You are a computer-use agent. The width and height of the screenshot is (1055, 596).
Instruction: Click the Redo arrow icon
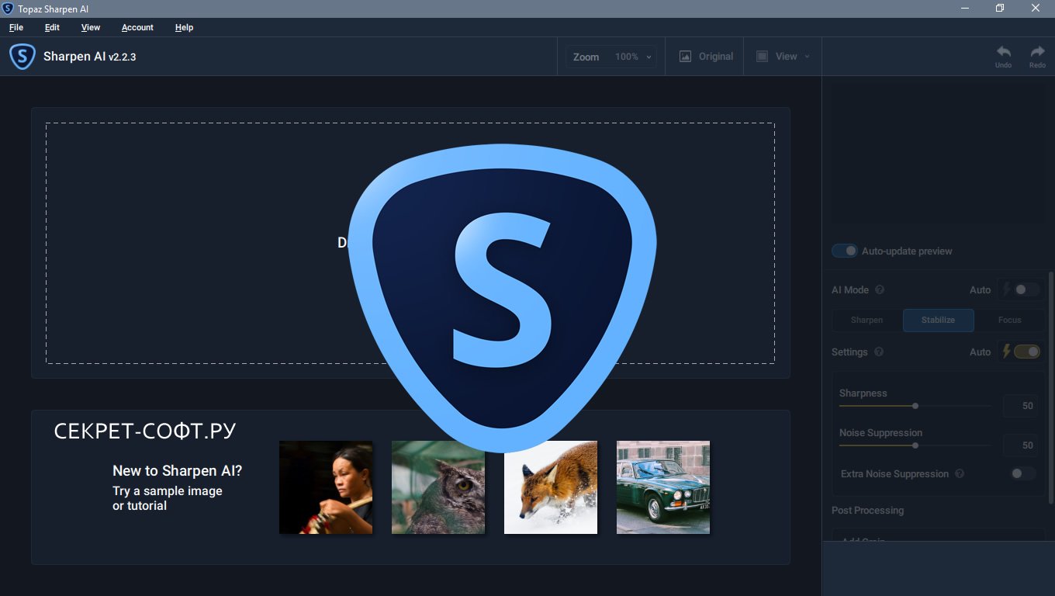[x=1037, y=52]
